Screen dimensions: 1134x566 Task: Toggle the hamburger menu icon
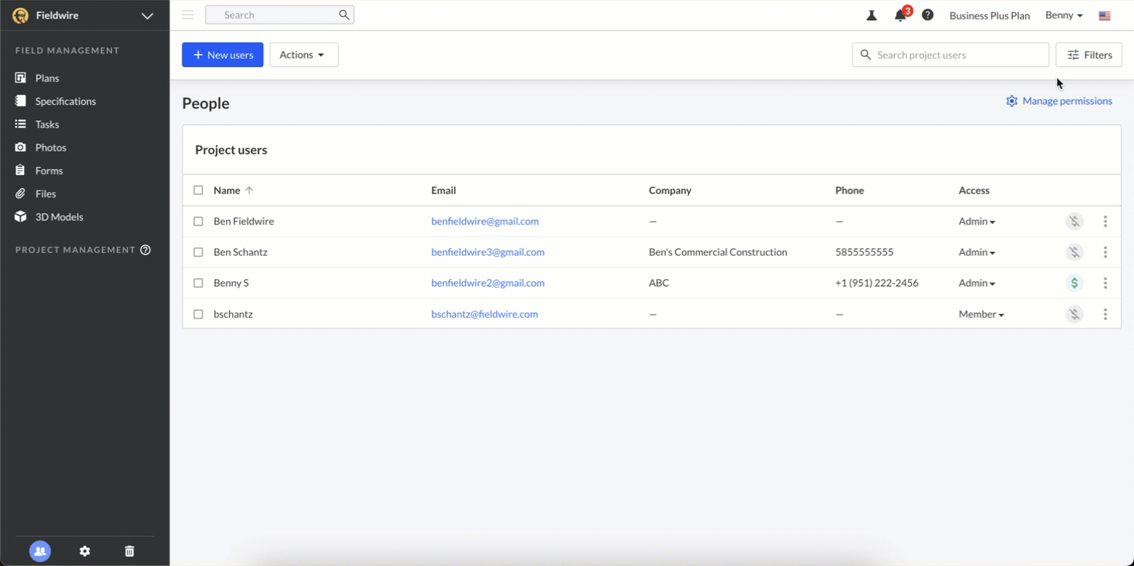pos(187,15)
